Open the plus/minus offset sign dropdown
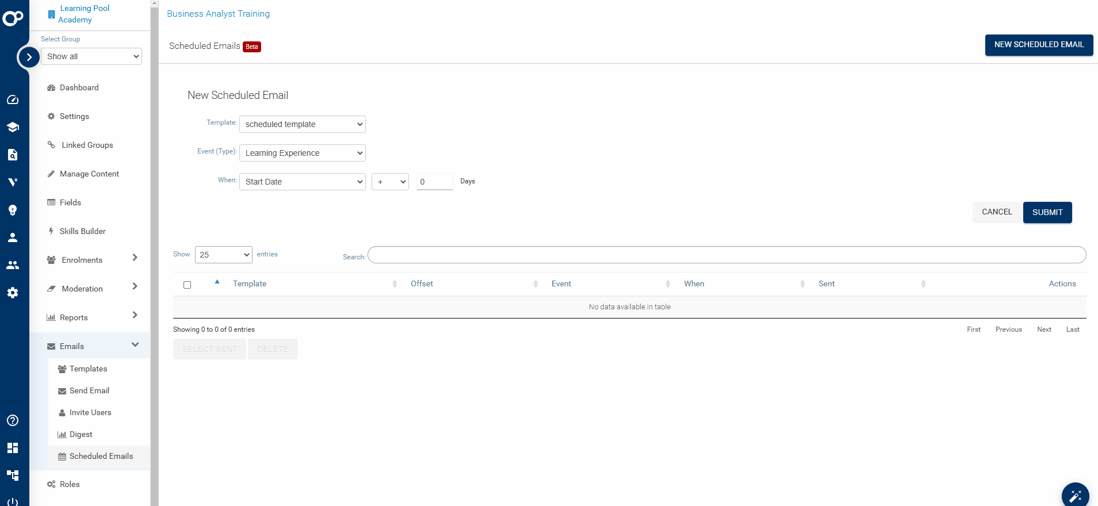Image resolution: width=1098 pixels, height=506 pixels. (x=390, y=182)
